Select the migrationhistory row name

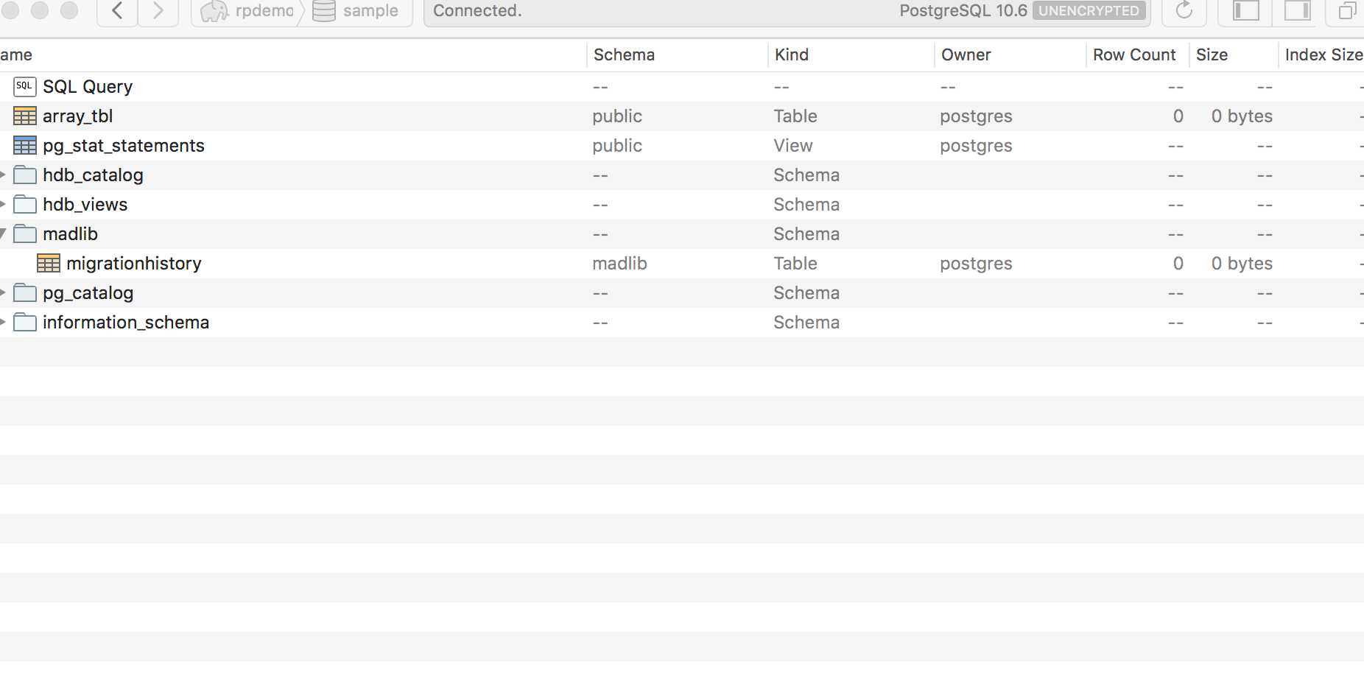tap(134, 264)
